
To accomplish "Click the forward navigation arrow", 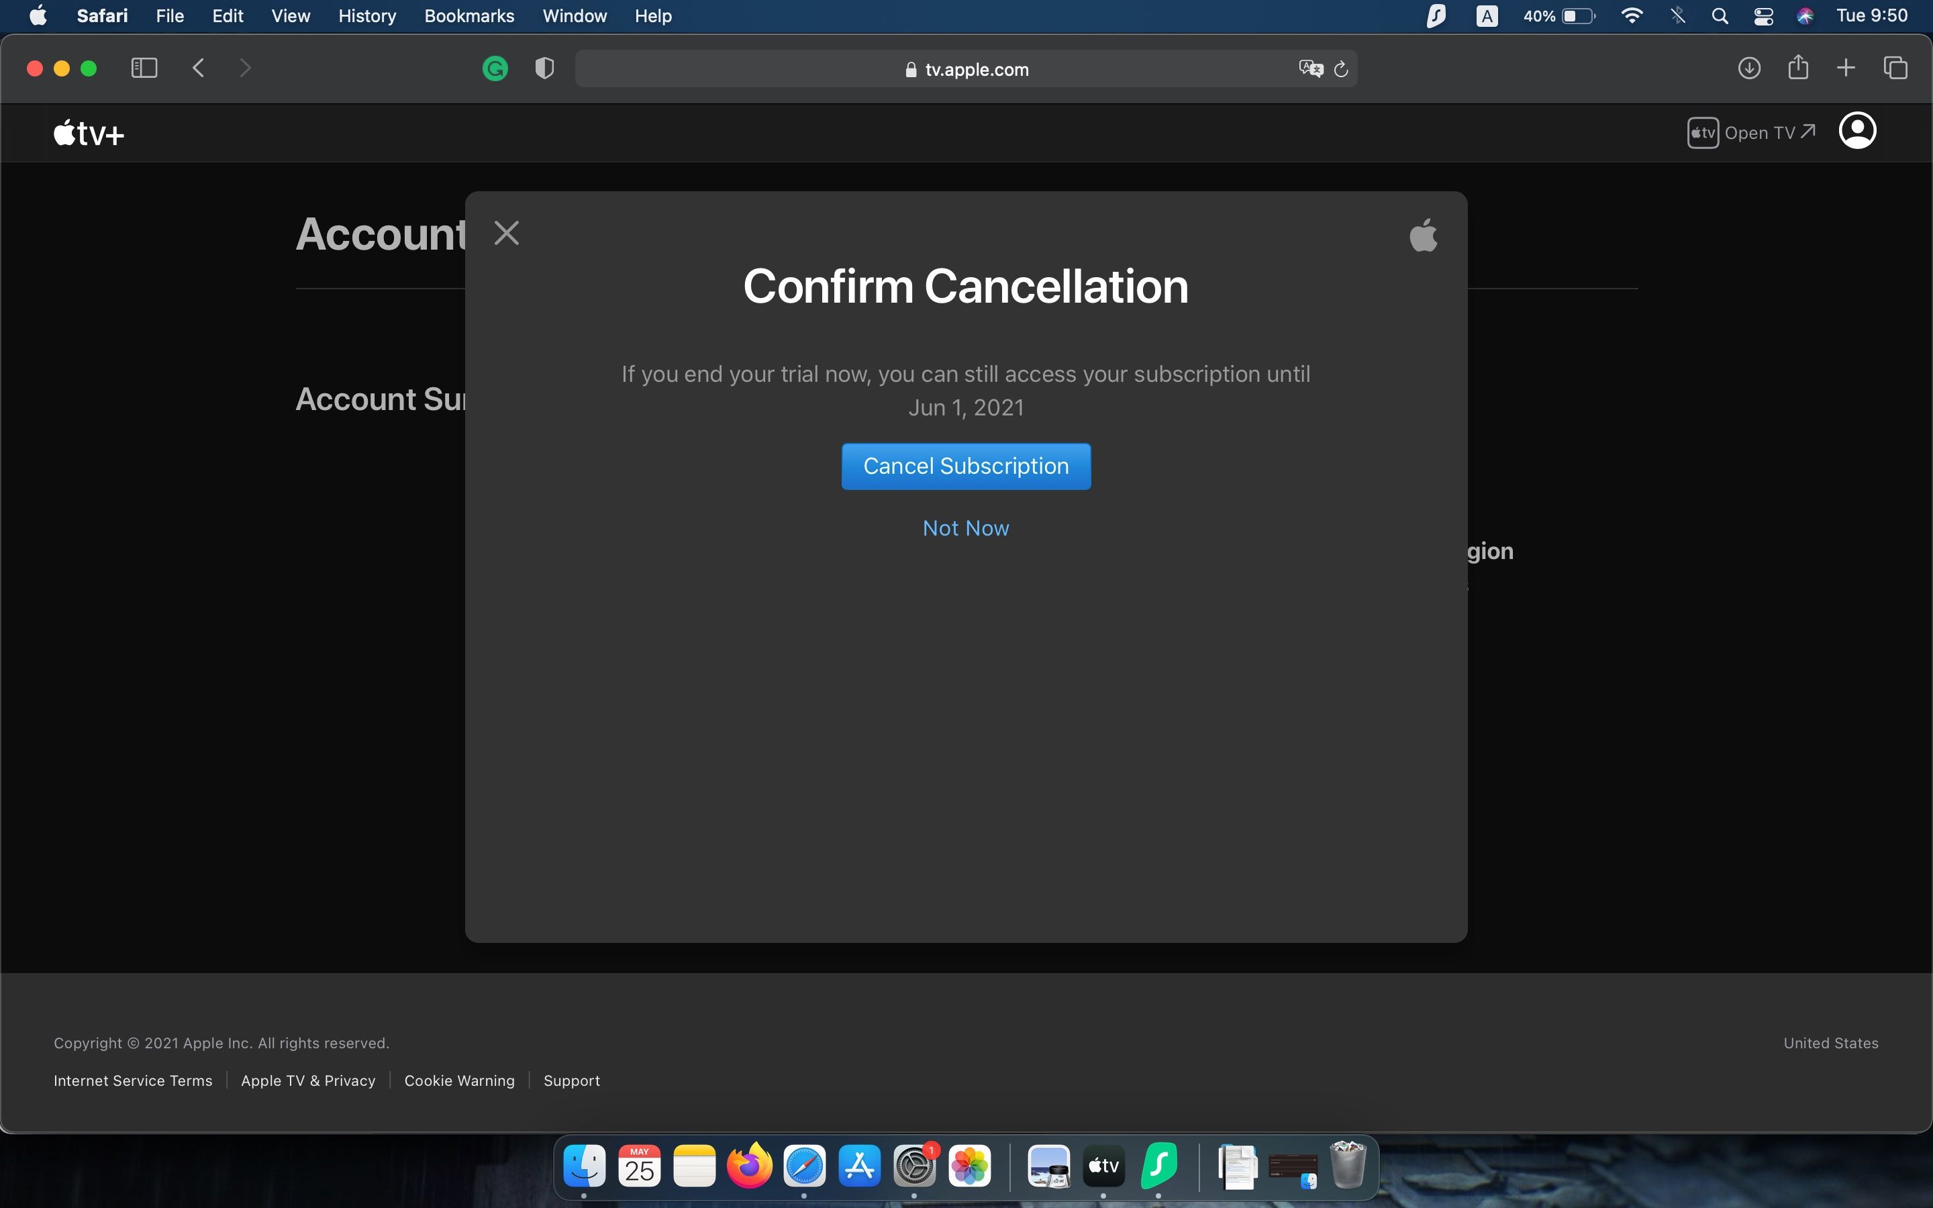I will tap(245, 67).
